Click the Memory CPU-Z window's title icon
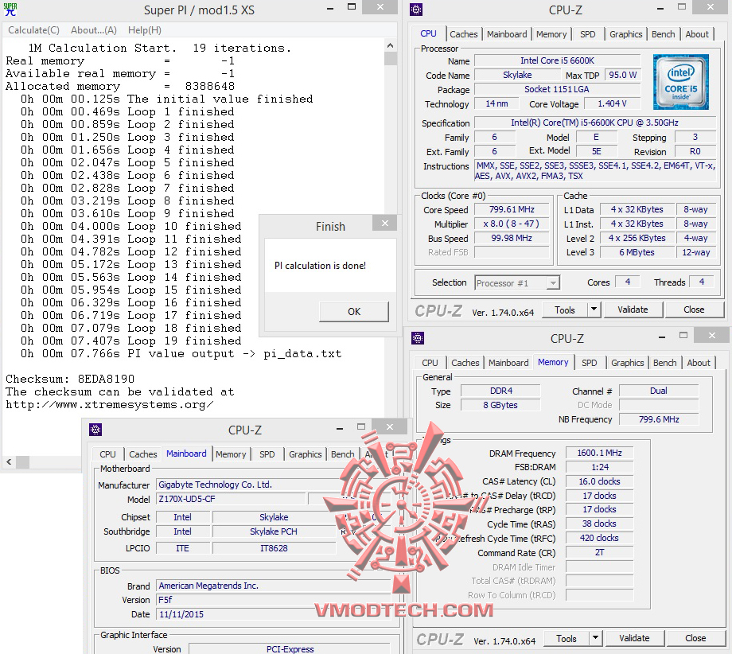 (418, 338)
